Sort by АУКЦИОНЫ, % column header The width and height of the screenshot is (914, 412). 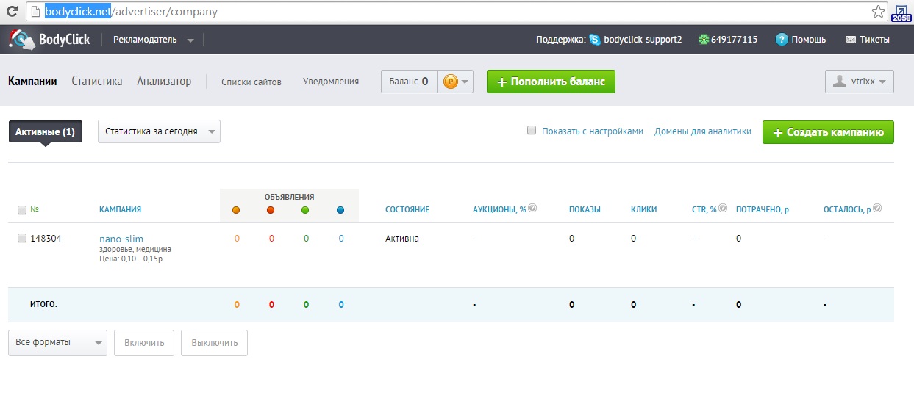tap(499, 209)
